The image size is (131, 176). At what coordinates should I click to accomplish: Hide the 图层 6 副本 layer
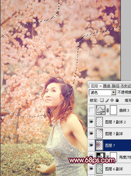(91, 168)
